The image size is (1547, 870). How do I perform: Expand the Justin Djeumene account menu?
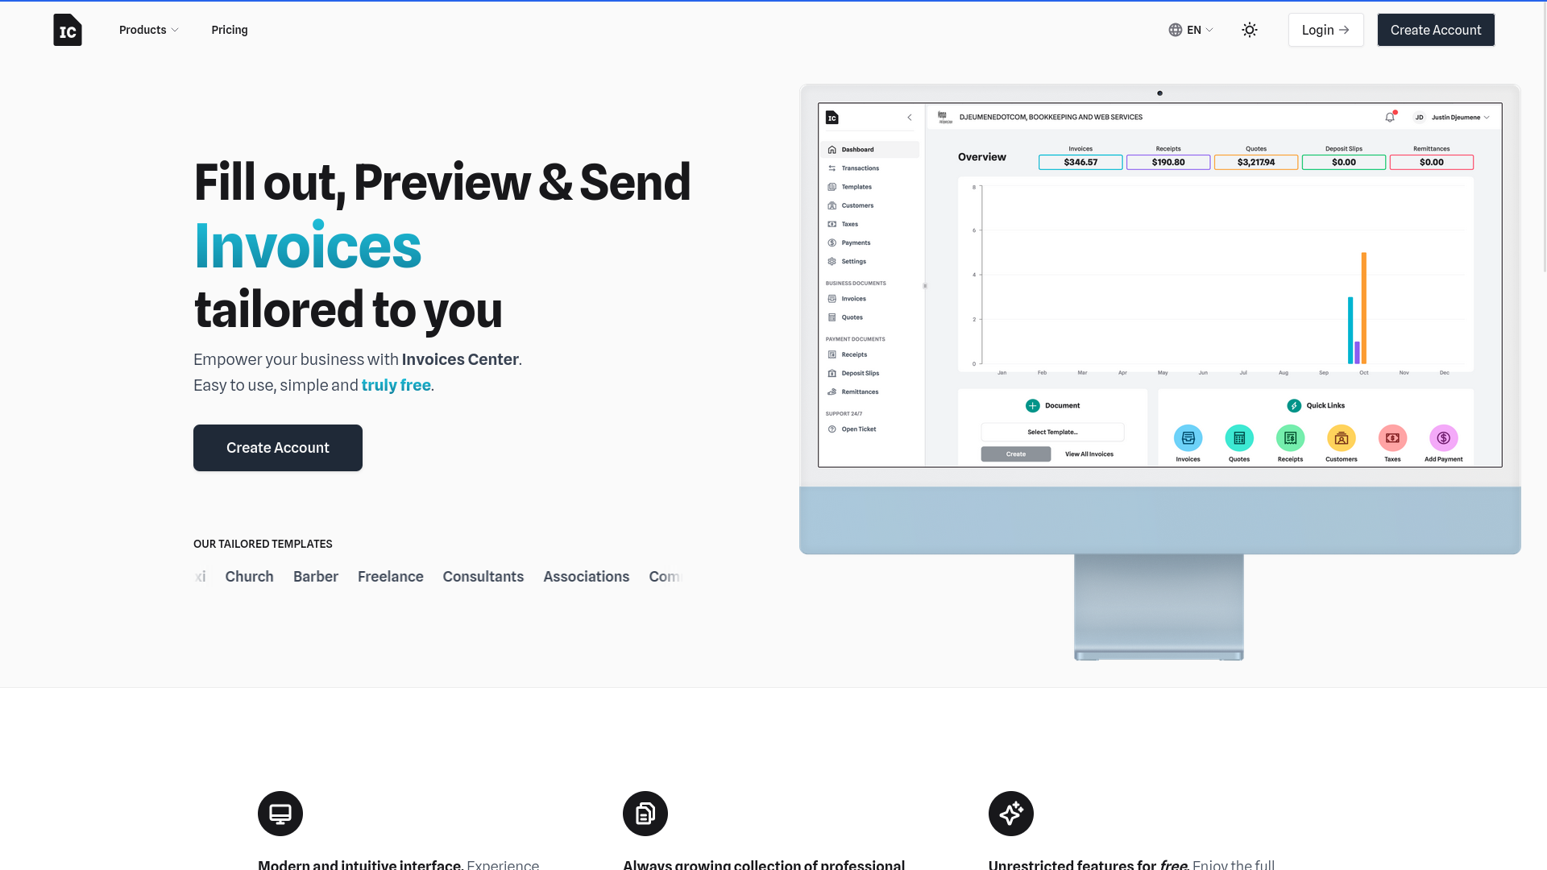point(1456,117)
